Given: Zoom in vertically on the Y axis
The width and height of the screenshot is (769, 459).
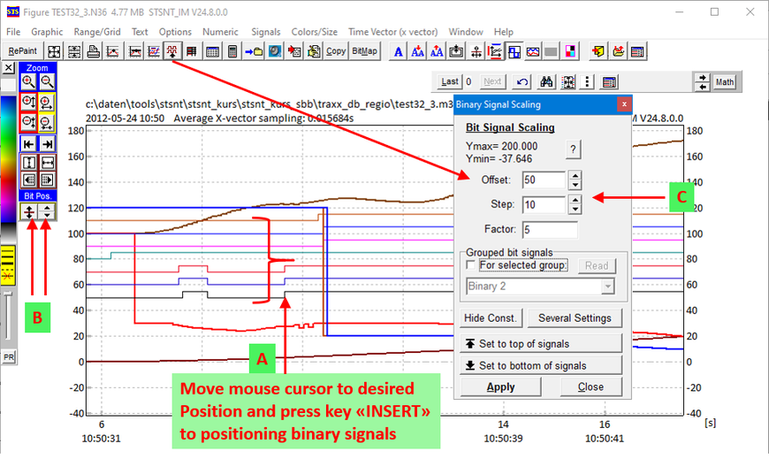Looking at the screenshot, I should point(28,102).
